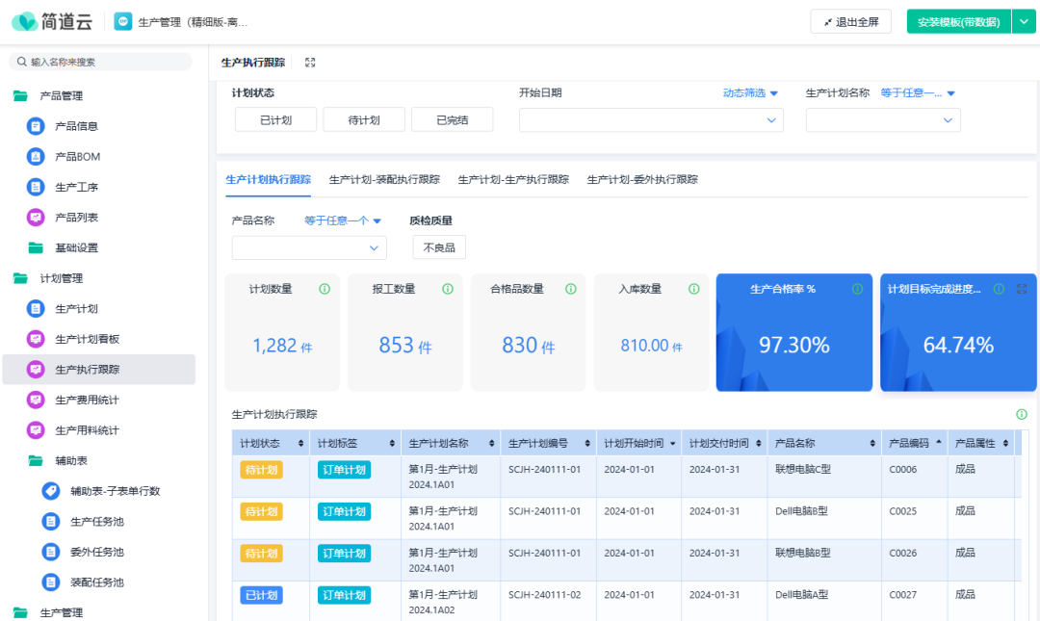Click info icon on 合格品数量 card
The image size is (1040, 621).
click(570, 289)
